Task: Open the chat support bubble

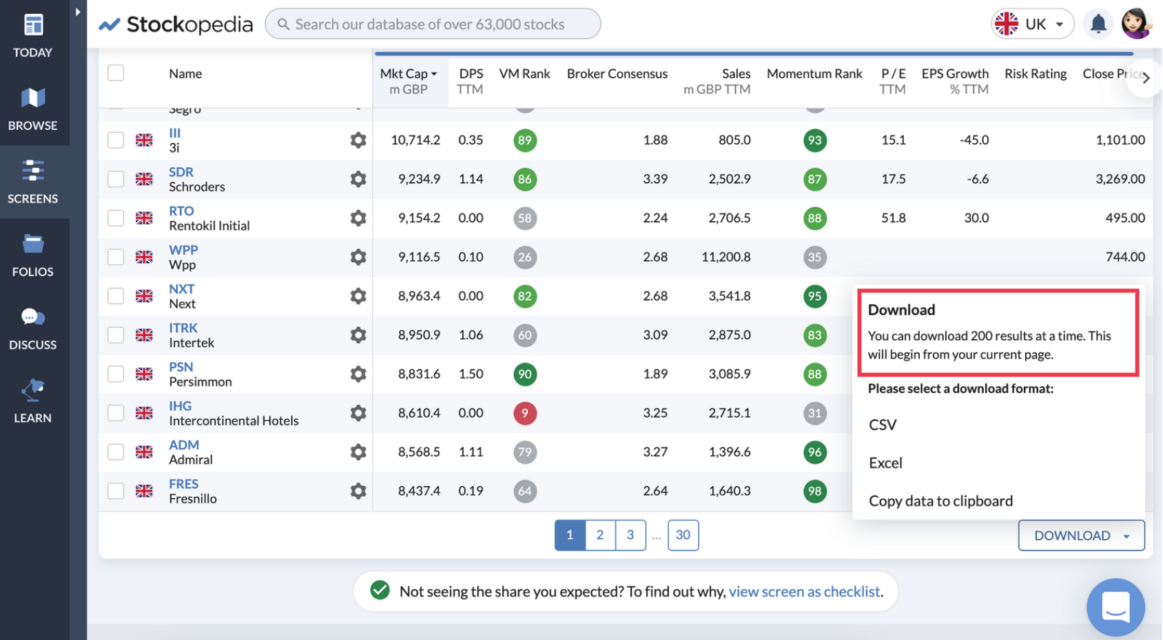Action: point(1115,607)
